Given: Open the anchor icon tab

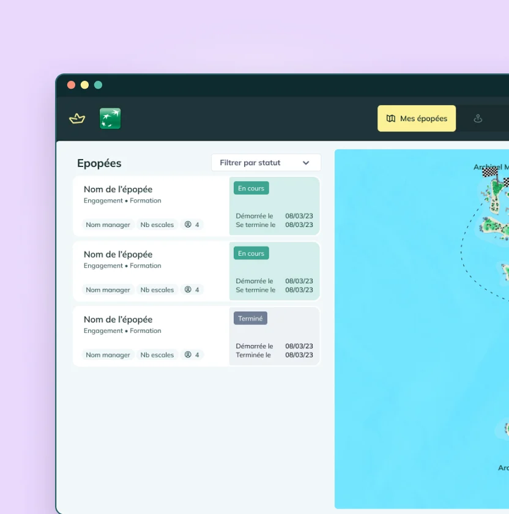Looking at the screenshot, I should [x=478, y=118].
